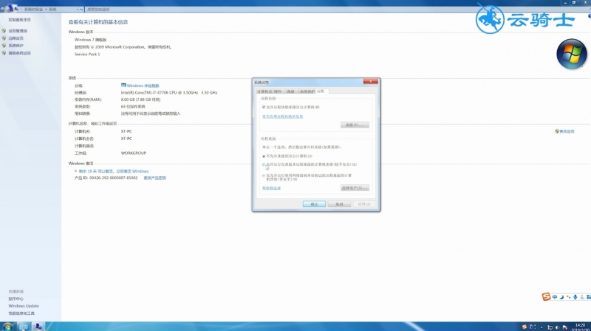Toggle punctuation mode icon on IME bar
This screenshot has width=591, height=331.
pyautogui.click(x=568, y=297)
